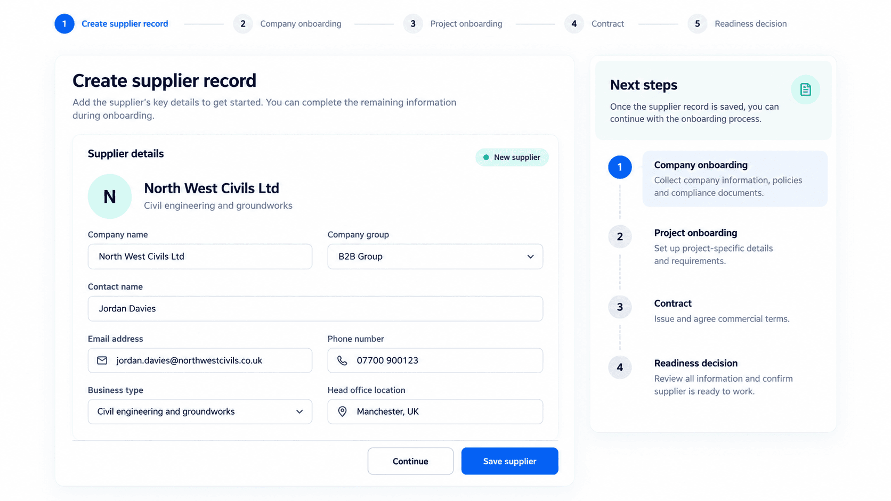Click the Project onboarding heading in Next steps

click(x=695, y=233)
